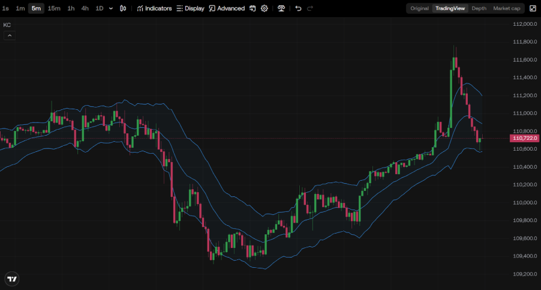
Task: Open the Advanced tools menu
Action: [227, 8]
